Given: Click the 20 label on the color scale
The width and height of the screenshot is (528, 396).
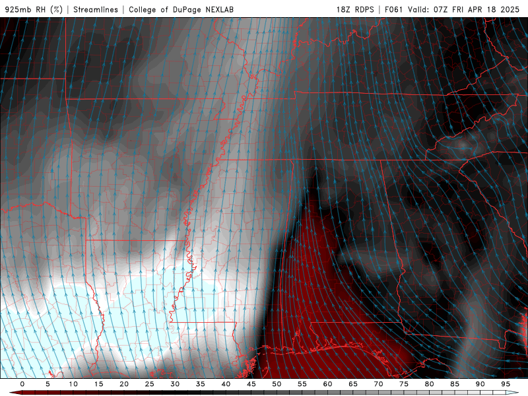Looking at the screenshot, I should pyautogui.click(x=124, y=384).
